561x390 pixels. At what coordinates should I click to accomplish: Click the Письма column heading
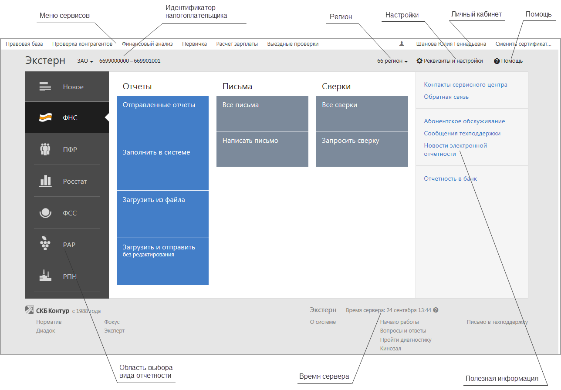coord(237,87)
